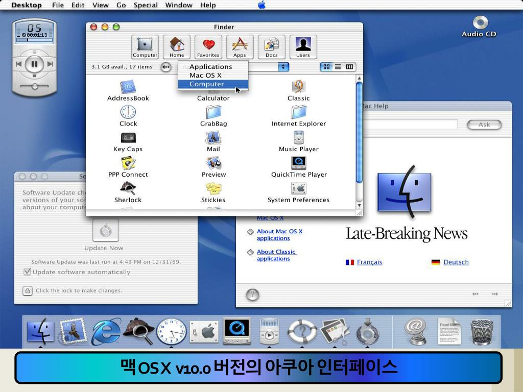Screen dimensions: 523x392
Task: Open the Go menu
Action: point(121,5)
